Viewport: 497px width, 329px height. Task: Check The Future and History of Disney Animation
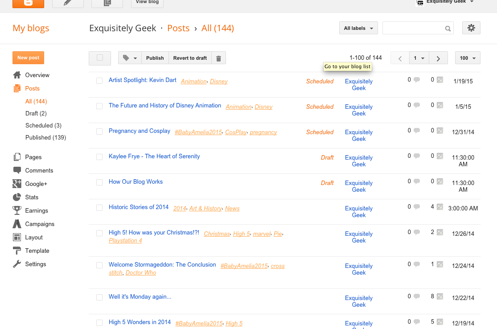click(99, 106)
